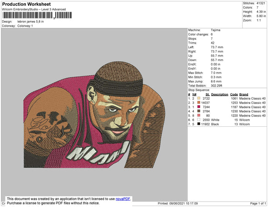268x207 pixels.
Task: Select the magenta swatch code 1187
Action: pos(199,107)
